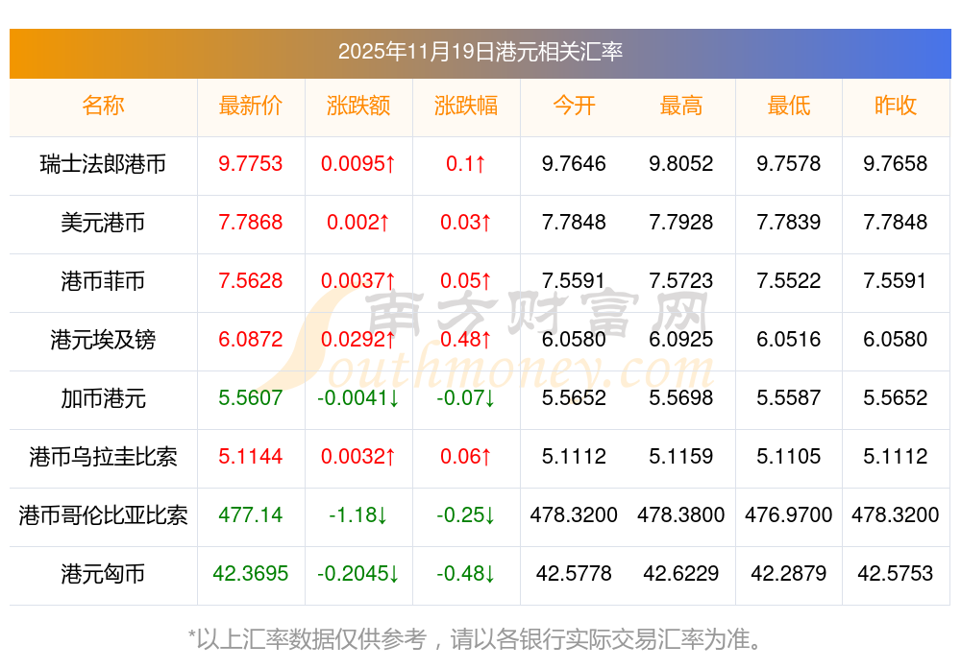Click latest price 5.1144
This screenshot has height=669, width=961.
click(251, 456)
